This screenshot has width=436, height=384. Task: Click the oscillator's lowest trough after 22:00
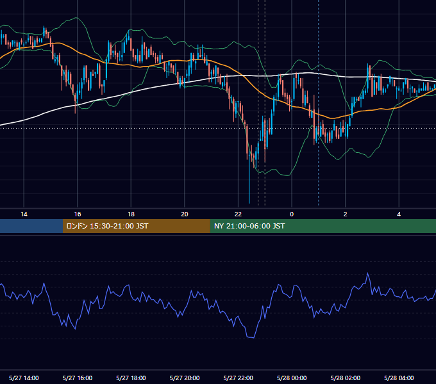[x=251, y=337]
